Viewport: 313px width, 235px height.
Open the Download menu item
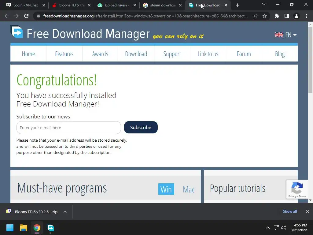(136, 54)
